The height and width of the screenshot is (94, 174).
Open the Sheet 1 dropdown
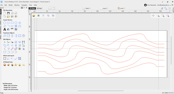pos(87,8)
